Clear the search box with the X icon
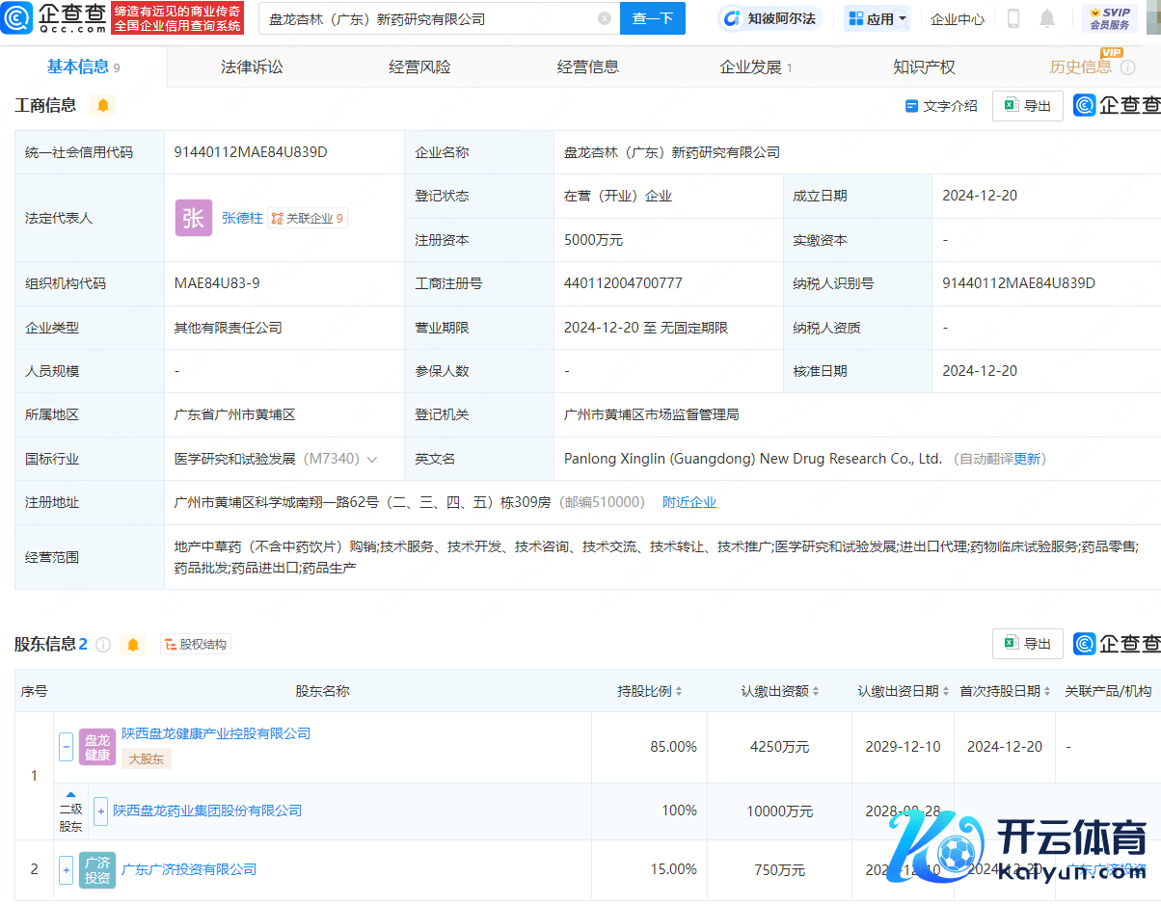This screenshot has width=1161, height=904. pyautogui.click(x=605, y=18)
